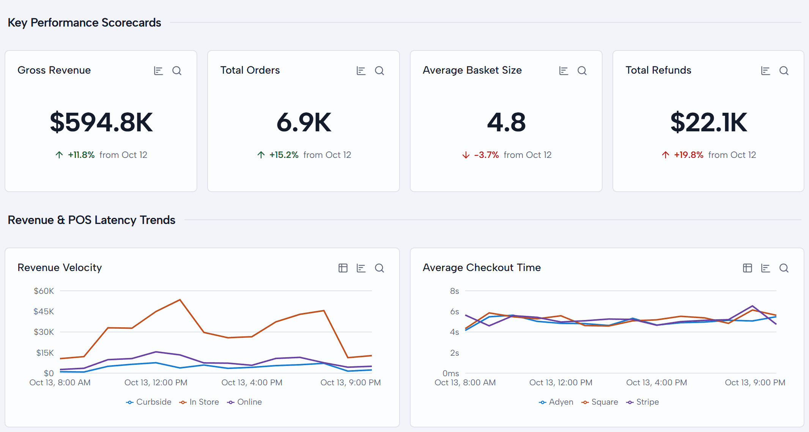The image size is (809, 432).
Task: Show table view for Average Checkout Time chart
Action: 747,268
